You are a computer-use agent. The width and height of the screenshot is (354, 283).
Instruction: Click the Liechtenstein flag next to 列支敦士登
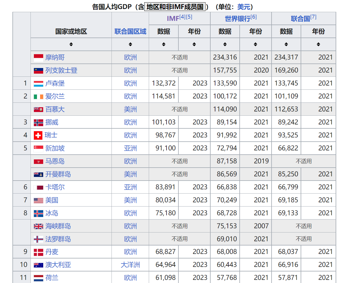coord(38,71)
